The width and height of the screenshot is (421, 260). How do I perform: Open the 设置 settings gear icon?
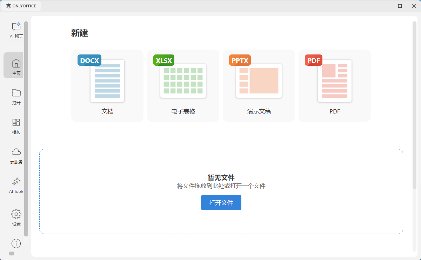(x=16, y=214)
